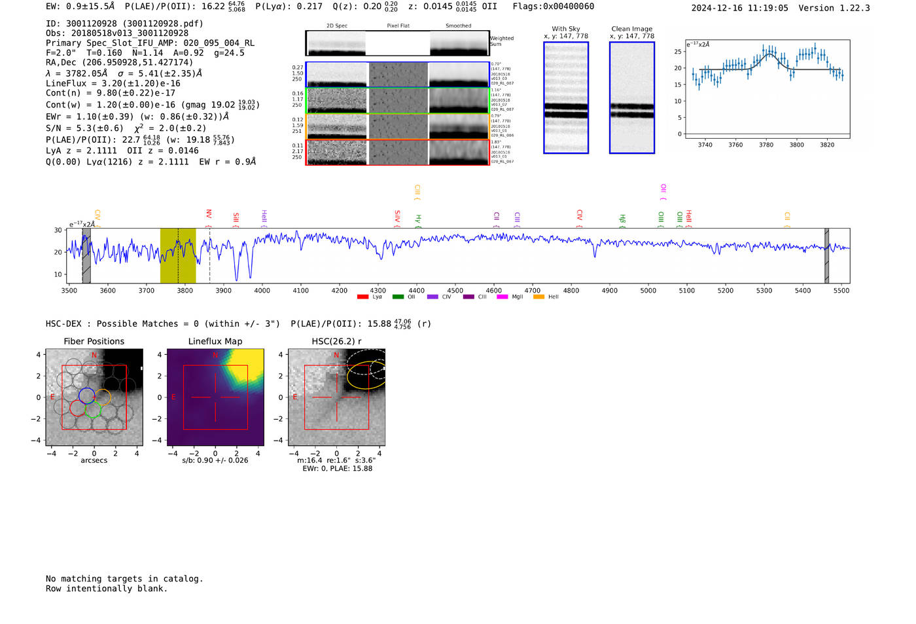Select the red fiber circle in Fiber Positions
Viewport: 916px width, 624px height.
point(77,408)
